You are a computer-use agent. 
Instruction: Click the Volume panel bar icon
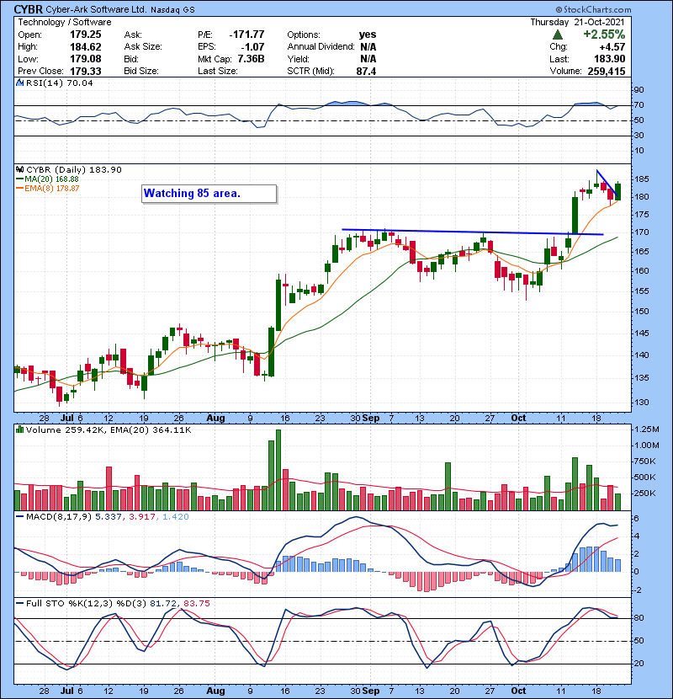pos(19,430)
